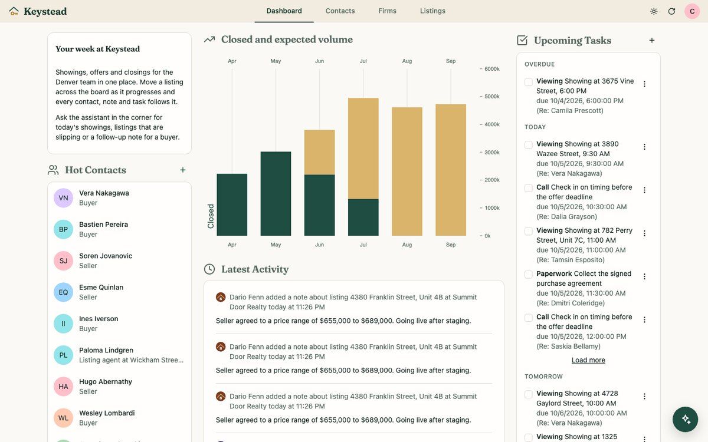Select the May closed volume green bar

coord(276,194)
